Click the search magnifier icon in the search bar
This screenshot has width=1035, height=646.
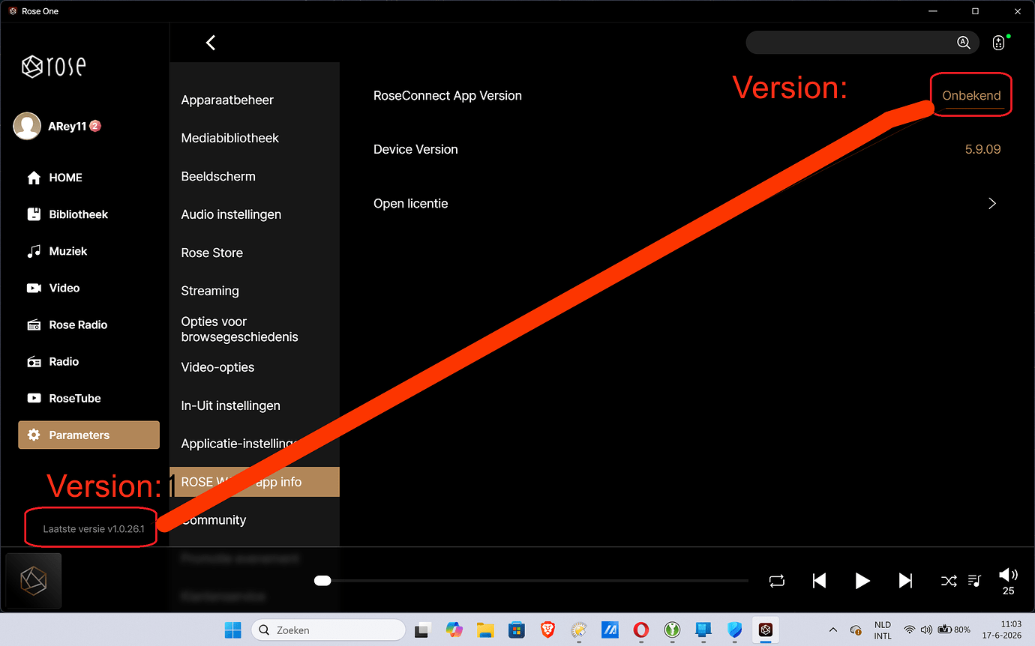point(964,43)
